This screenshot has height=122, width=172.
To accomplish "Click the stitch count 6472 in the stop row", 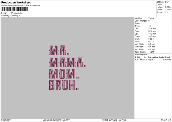I will tap(144, 60).
